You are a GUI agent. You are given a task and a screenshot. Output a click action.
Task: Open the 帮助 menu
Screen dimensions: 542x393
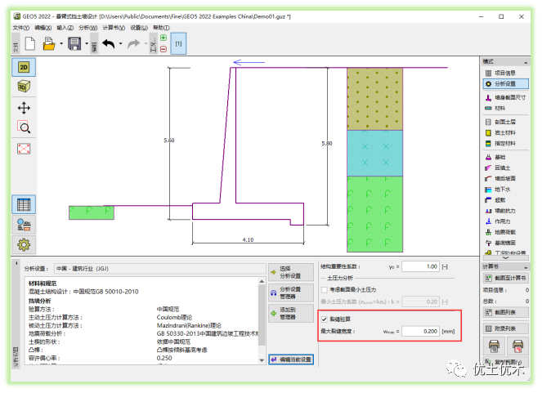(x=161, y=28)
